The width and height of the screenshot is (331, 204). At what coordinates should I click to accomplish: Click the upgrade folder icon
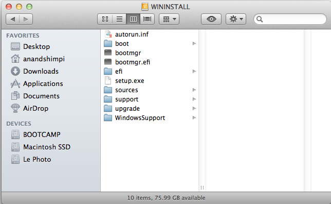[x=108, y=109]
